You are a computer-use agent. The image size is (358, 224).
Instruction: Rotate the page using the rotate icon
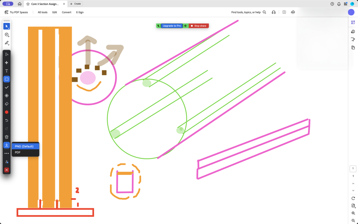[353, 198]
